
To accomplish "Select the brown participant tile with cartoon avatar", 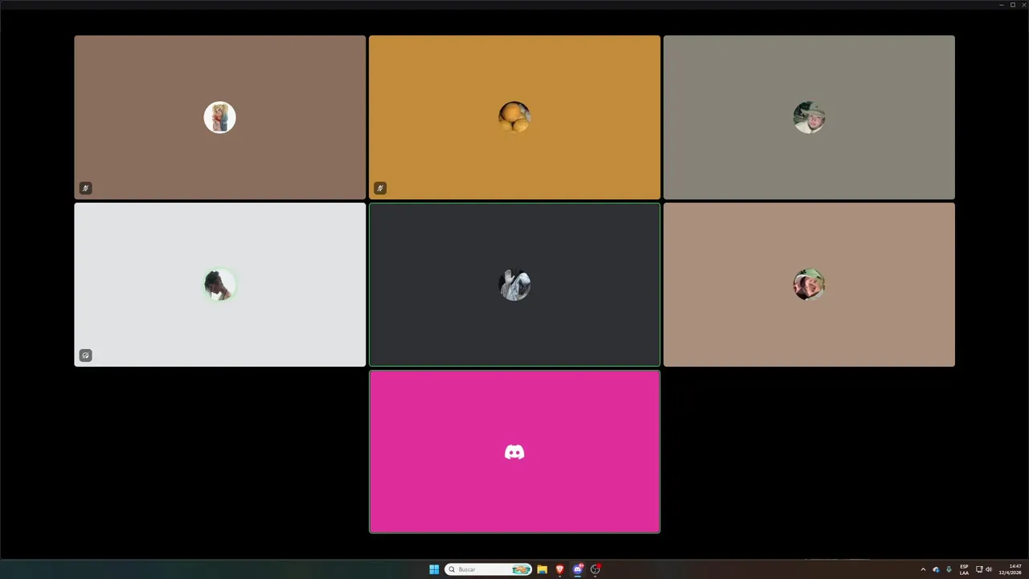I will [x=219, y=117].
